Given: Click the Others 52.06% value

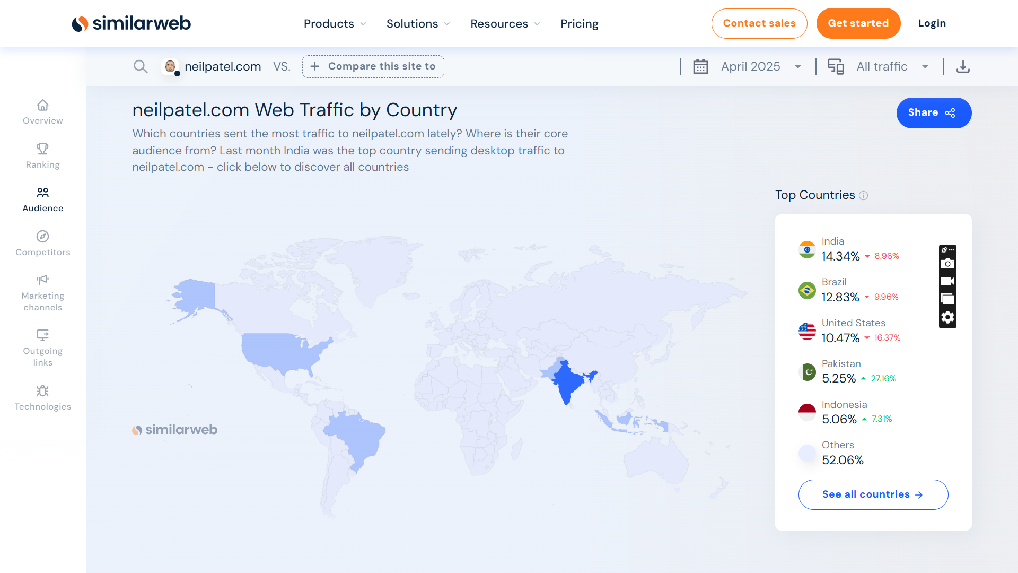Looking at the screenshot, I should pos(843,460).
